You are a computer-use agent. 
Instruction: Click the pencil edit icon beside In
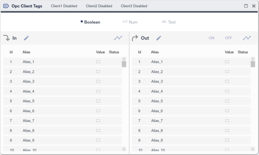click(x=26, y=38)
